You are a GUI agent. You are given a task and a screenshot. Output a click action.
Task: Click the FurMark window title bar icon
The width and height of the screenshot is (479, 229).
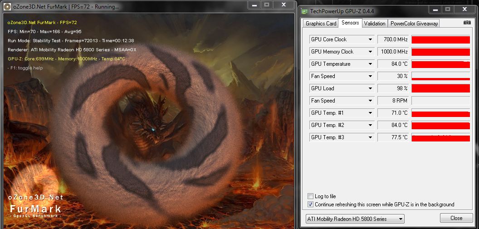pyautogui.click(x=8, y=6)
